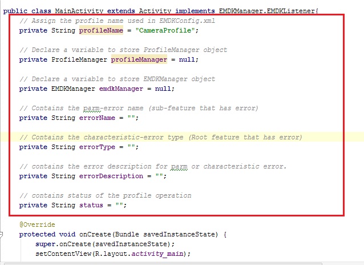This screenshot has height=265, width=364.
Task: Click the errorType variable in highlighted line
Action: tap(99, 147)
